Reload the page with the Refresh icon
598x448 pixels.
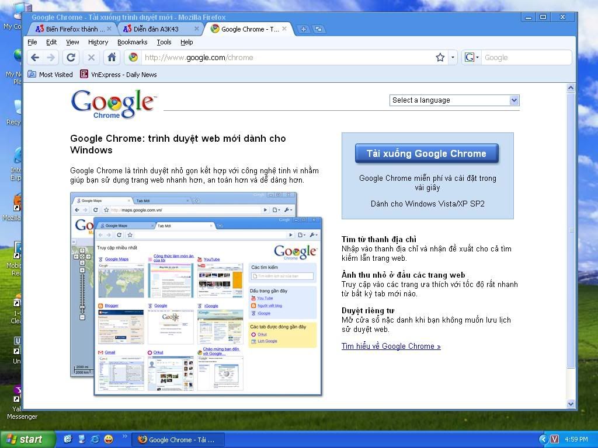(71, 58)
